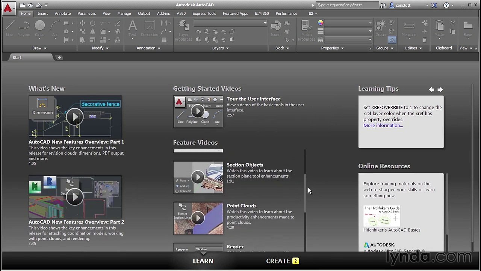
Task: Click the Open folder icon in quick access toolbar
Action: click(x=30, y=5)
